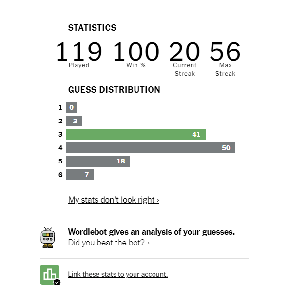Click the STATISTICS heading
The image size is (289, 285).
pos(92,28)
